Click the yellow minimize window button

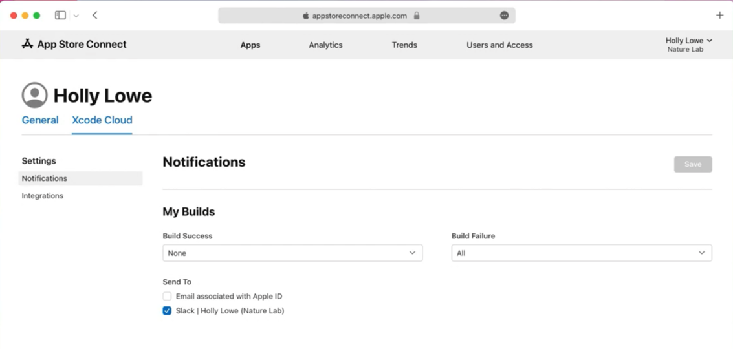[25, 16]
